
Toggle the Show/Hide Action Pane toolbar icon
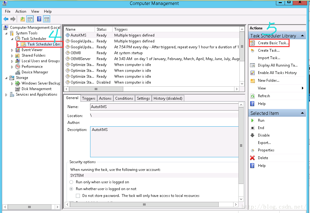coord(47,19)
